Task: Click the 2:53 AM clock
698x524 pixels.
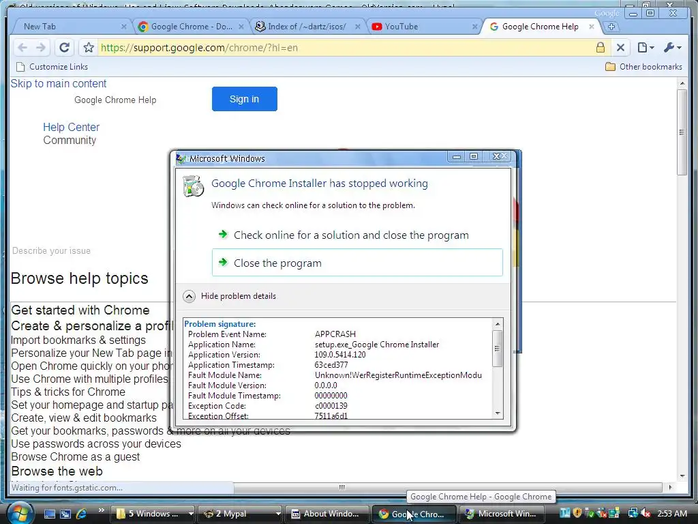Action: pyautogui.click(x=671, y=514)
